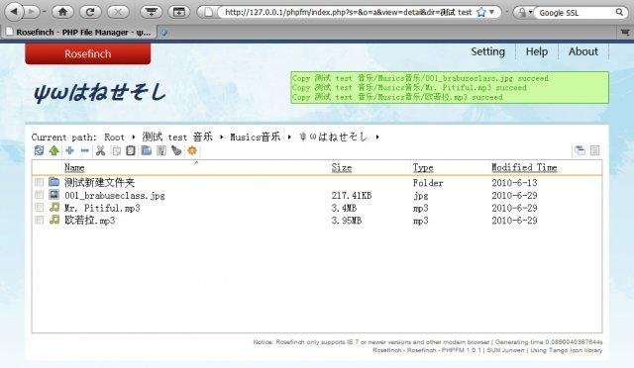Click the browser Home button

pyautogui.click(x=62, y=12)
